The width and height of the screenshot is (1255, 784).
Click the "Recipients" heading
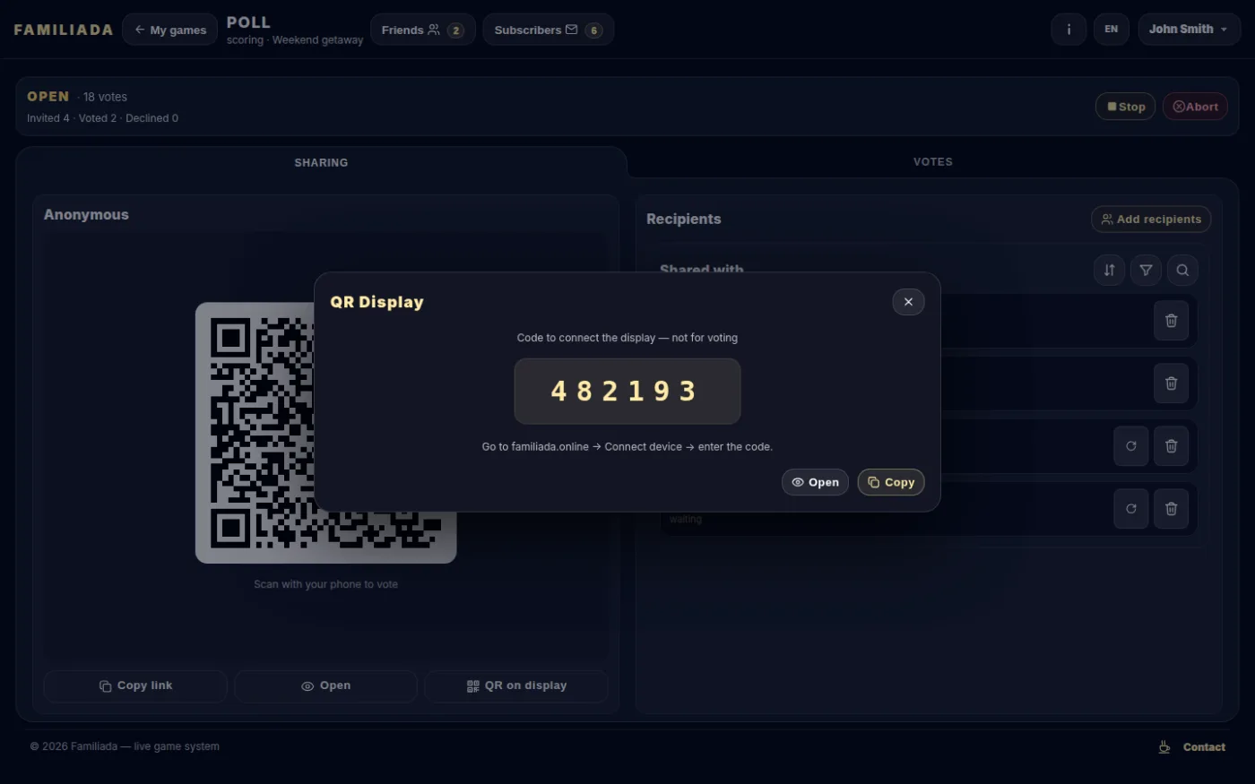[x=683, y=220]
